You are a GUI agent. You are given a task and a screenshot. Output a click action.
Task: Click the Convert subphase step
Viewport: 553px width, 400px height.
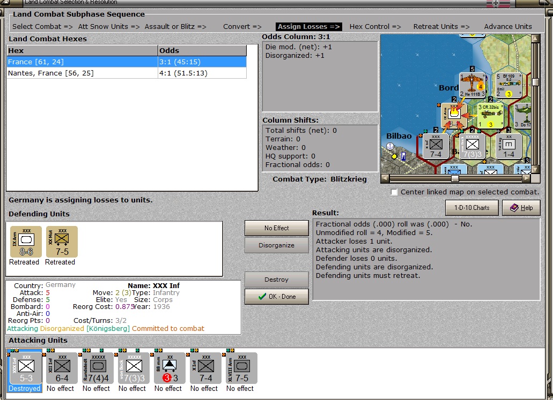(x=242, y=26)
